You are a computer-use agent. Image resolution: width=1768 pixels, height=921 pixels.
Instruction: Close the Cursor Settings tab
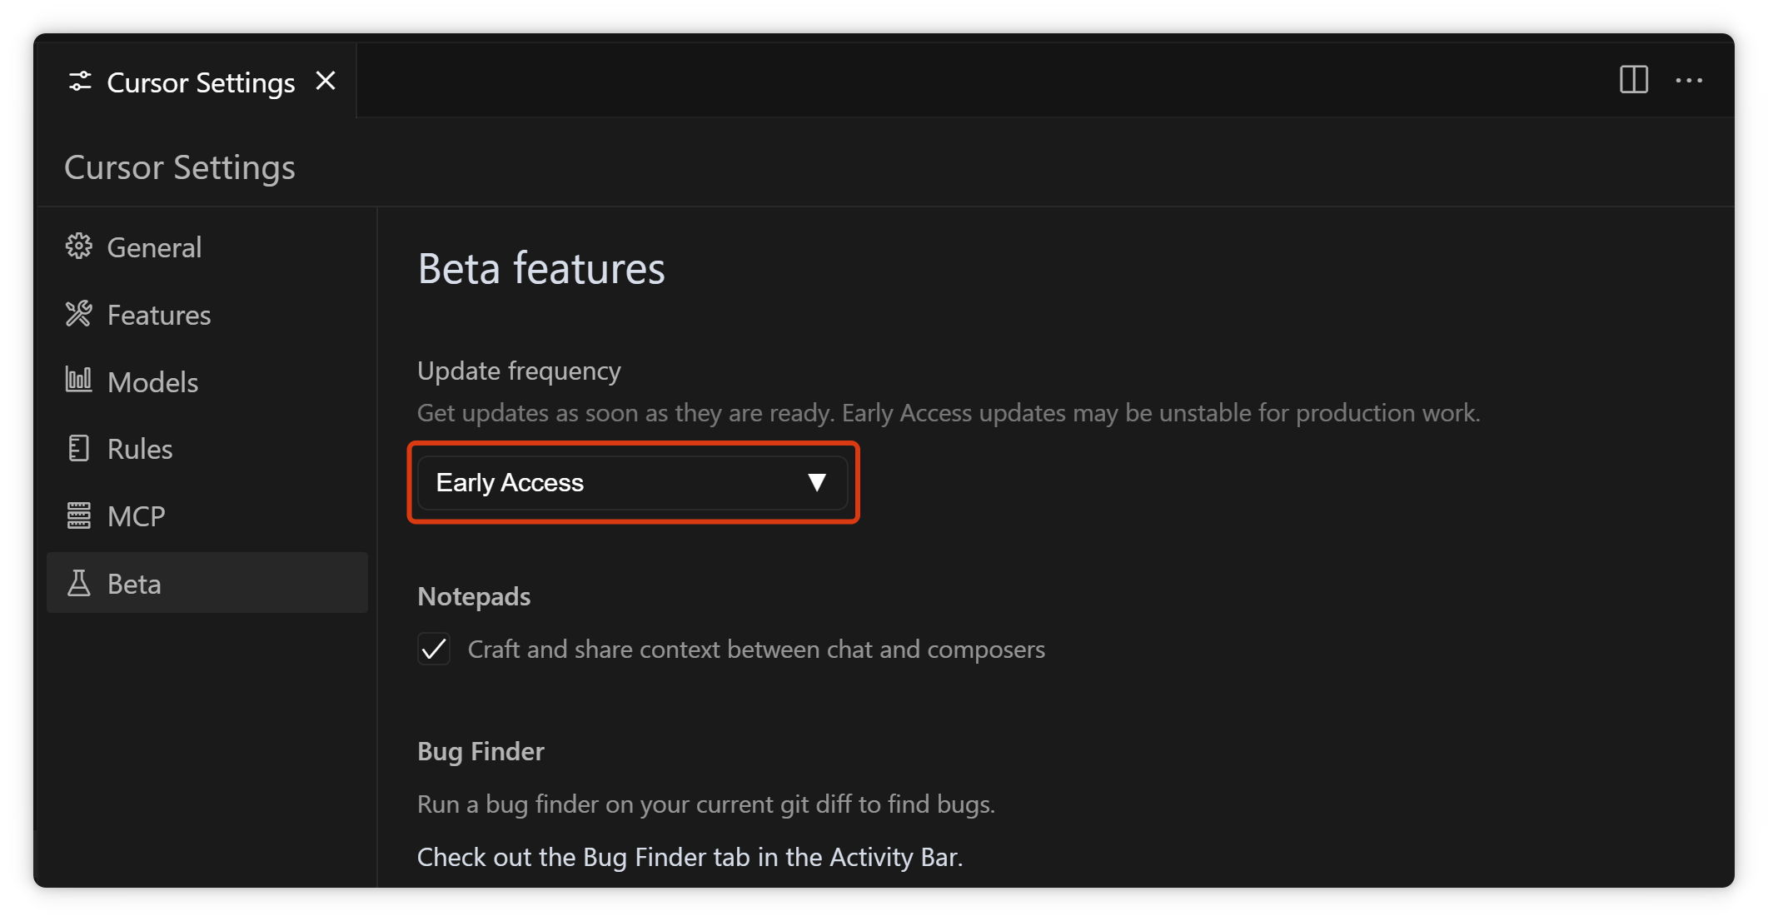(326, 81)
